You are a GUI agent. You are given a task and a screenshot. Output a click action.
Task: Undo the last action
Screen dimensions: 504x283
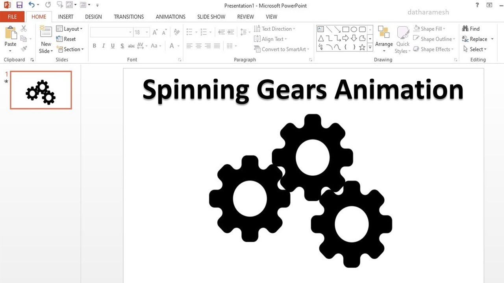31,5
